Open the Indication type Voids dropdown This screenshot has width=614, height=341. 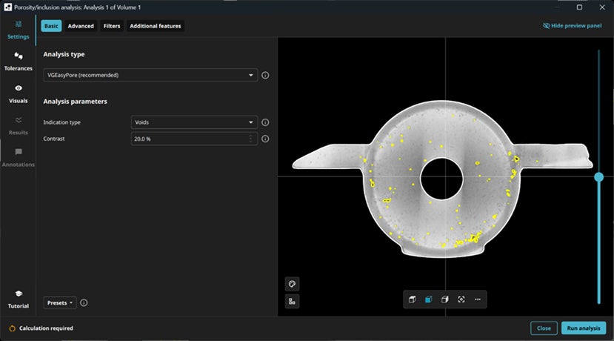tap(194, 122)
